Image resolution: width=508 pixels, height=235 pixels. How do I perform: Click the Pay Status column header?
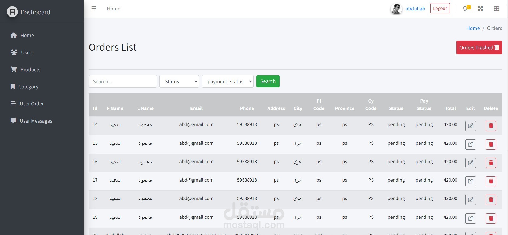tap(424, 105)
